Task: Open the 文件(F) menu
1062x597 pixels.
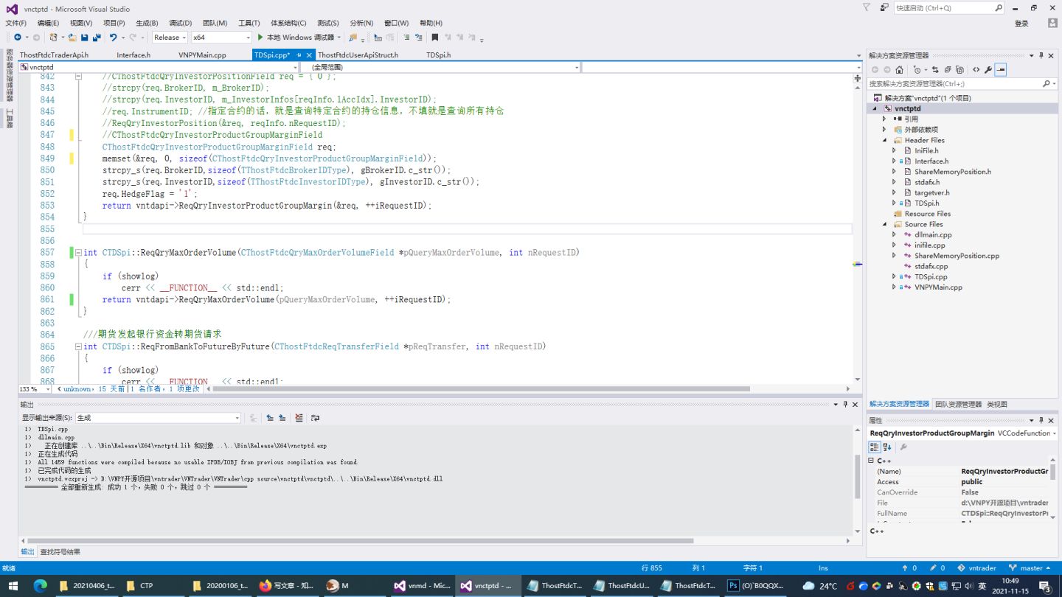Action: 15,23
